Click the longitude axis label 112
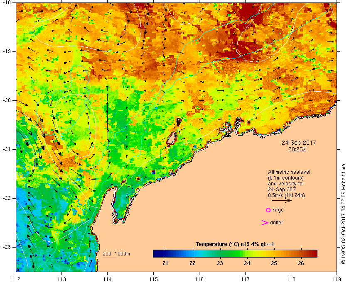 click(x=16, y=279)
